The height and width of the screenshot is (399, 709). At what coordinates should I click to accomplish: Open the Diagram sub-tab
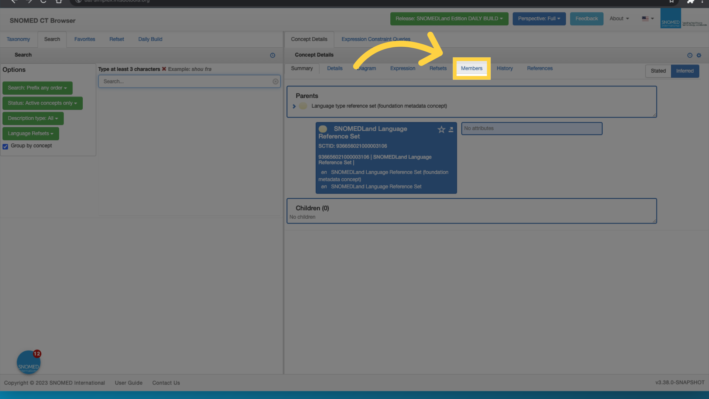366,68
